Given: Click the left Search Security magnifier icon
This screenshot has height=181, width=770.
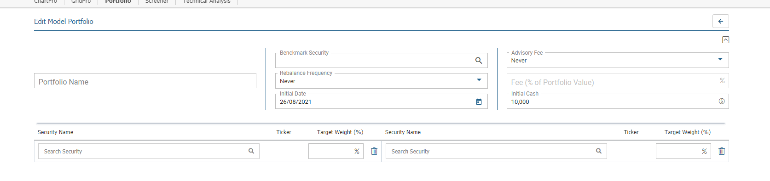Looking at the screenshot, I should 251,151.
